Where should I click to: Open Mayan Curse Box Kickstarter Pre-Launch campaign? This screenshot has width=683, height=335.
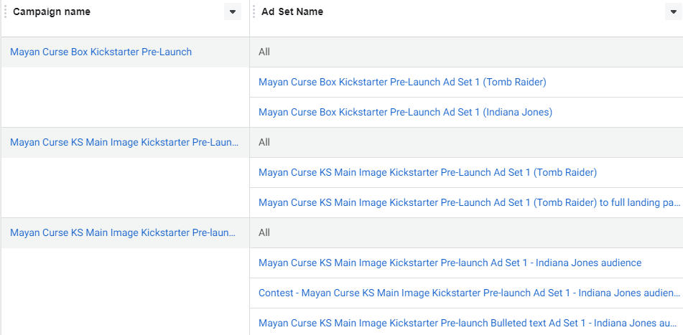click(x=101, y=52)
